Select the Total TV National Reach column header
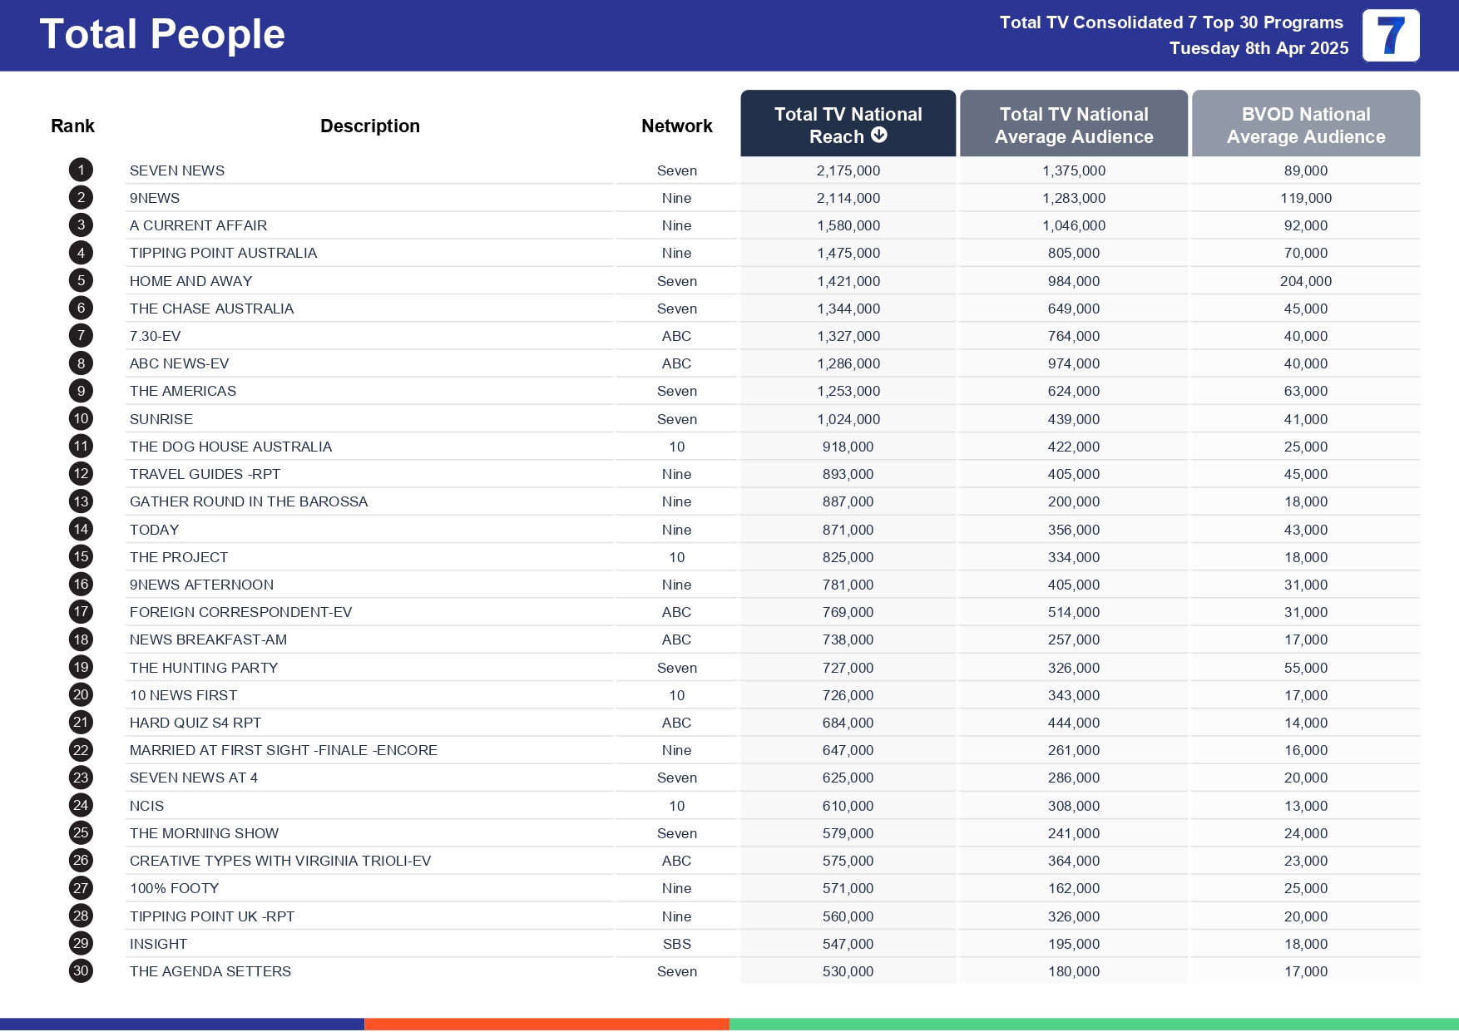The image size is (1459, 1032). click(x=848, y=124)
